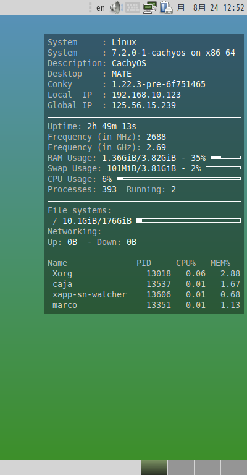This screenshot has height=475, width=247.
Task: Click the on-screen keyboard tray icon
Action: pos(132,7)
